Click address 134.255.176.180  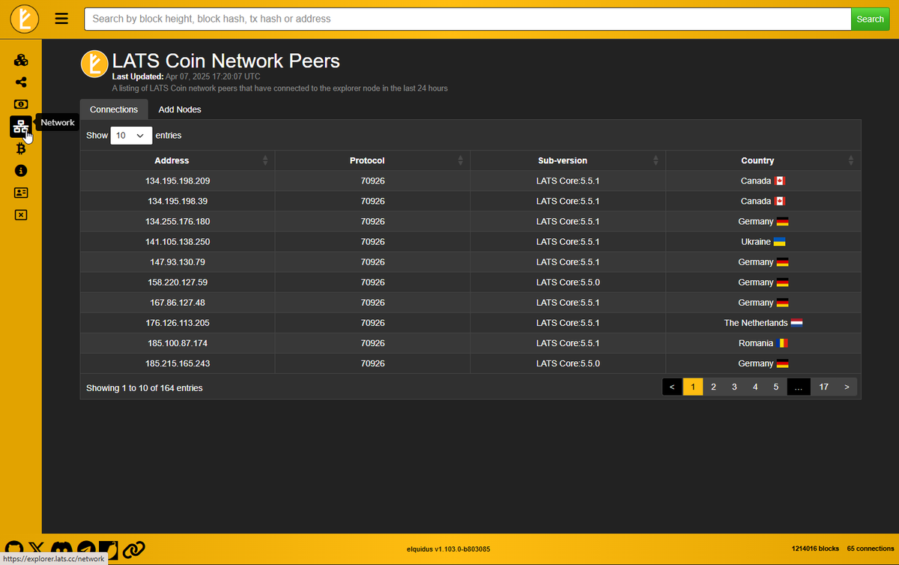click(178, 221)
